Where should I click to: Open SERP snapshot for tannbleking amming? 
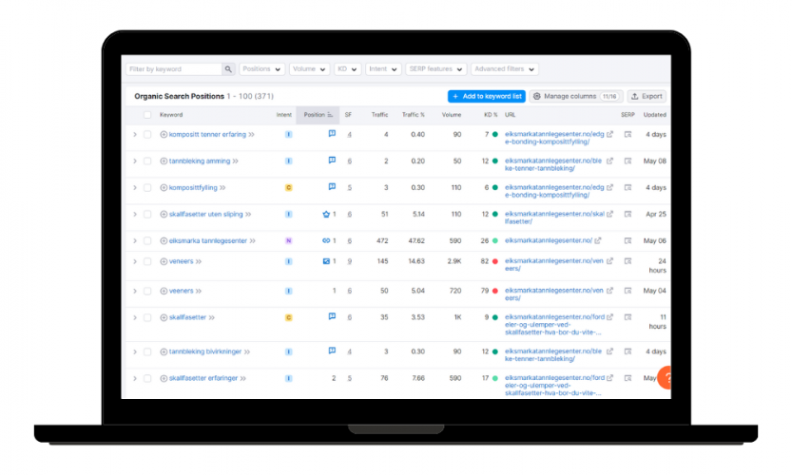tap(628, 161)
